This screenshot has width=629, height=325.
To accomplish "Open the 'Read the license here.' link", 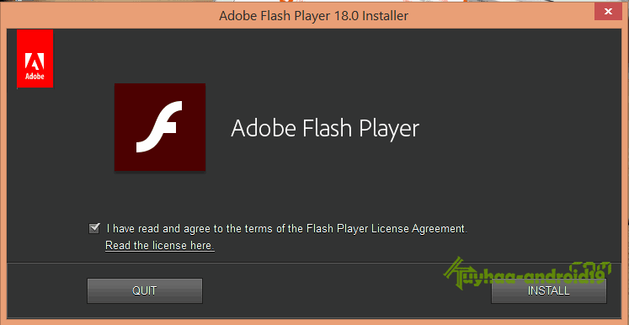I will [x=160, y=246].
